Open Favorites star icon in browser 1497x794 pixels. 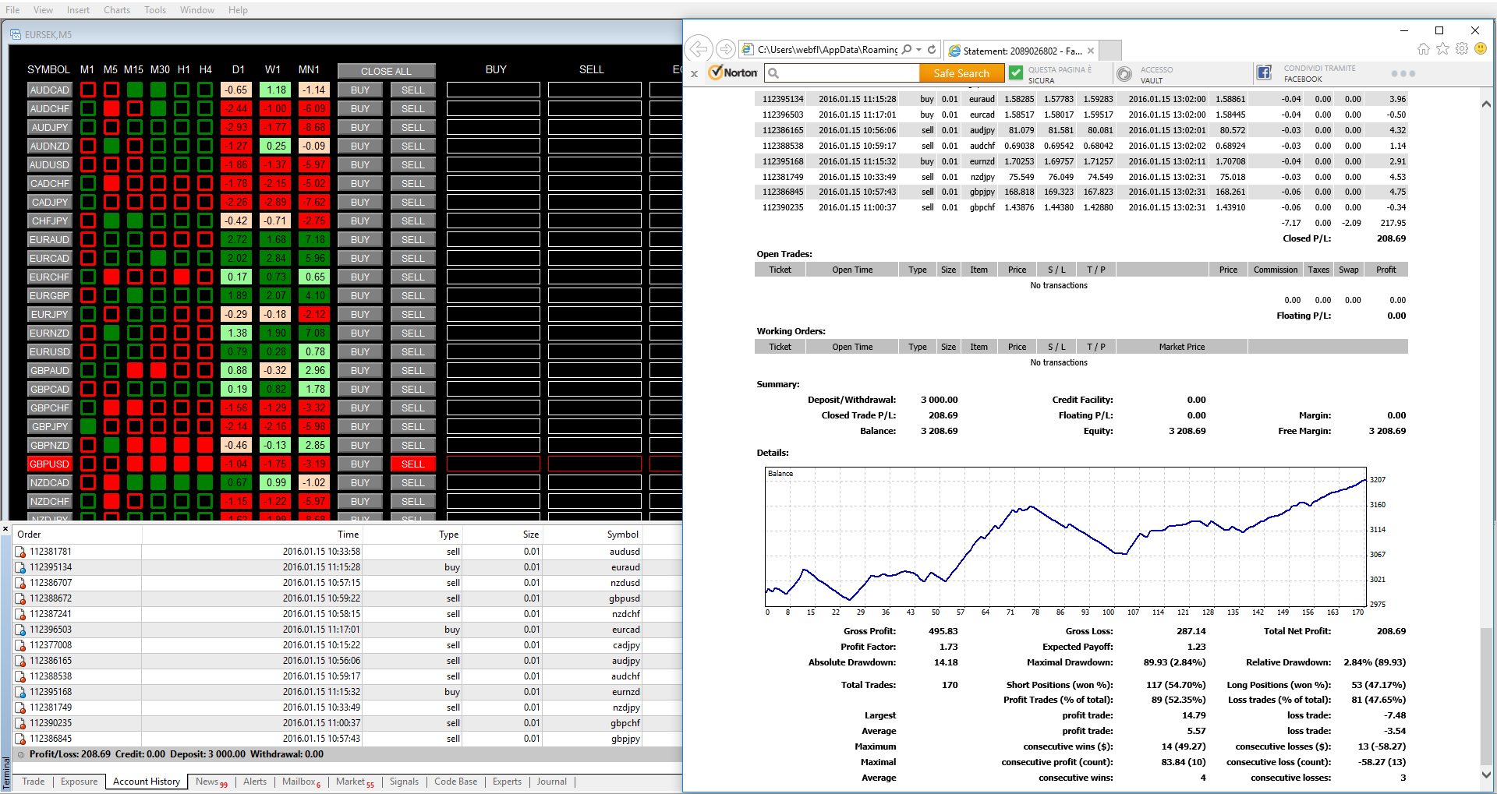coord(1442,49)
